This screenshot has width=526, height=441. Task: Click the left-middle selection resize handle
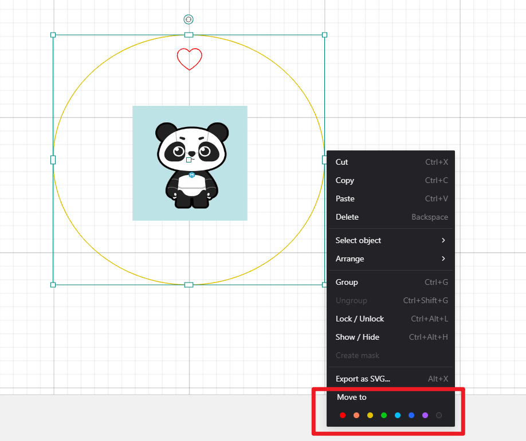point(53,160)
